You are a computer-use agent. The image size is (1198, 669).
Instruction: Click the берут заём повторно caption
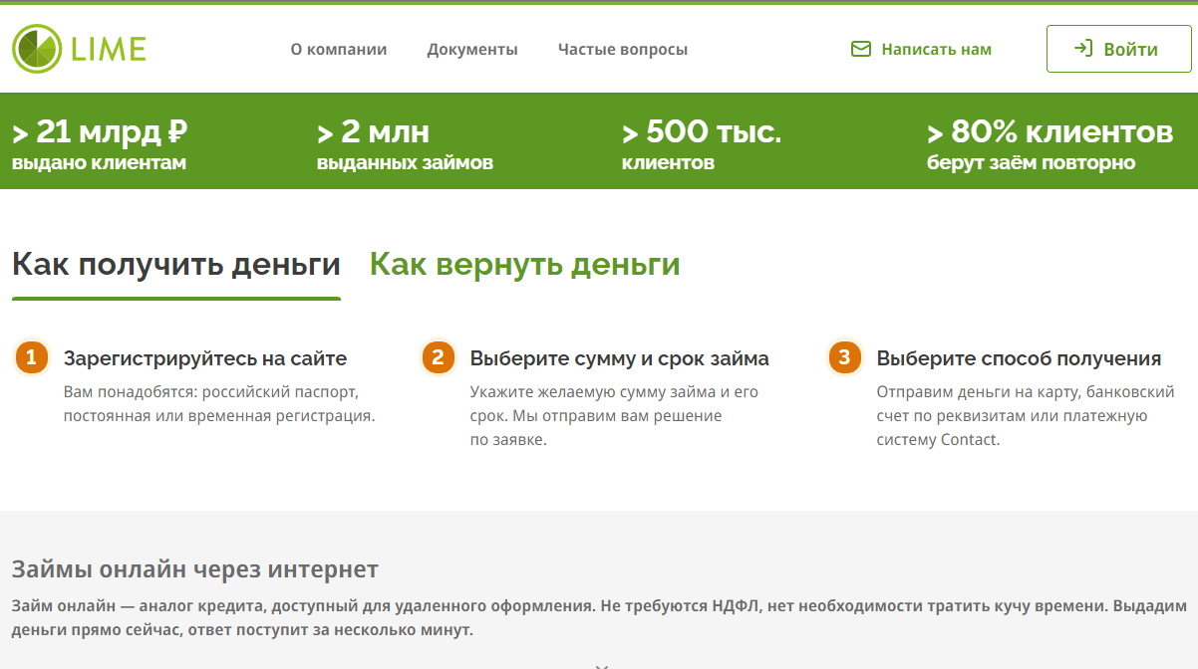pyautogui.click(x=1031, y=162)
